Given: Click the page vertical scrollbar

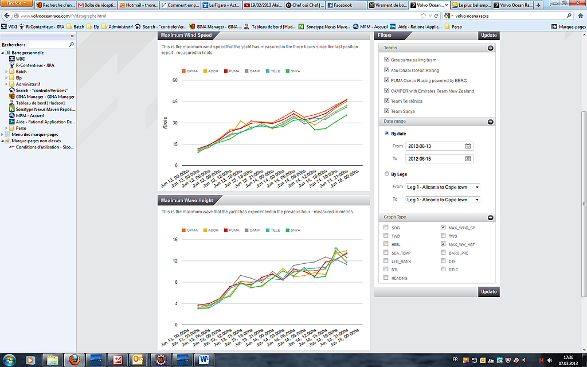Looking at the screenshot, I should (583, 204).
